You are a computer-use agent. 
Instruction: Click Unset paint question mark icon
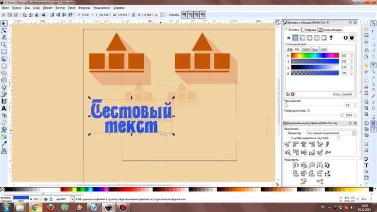(x=331, y=38)
